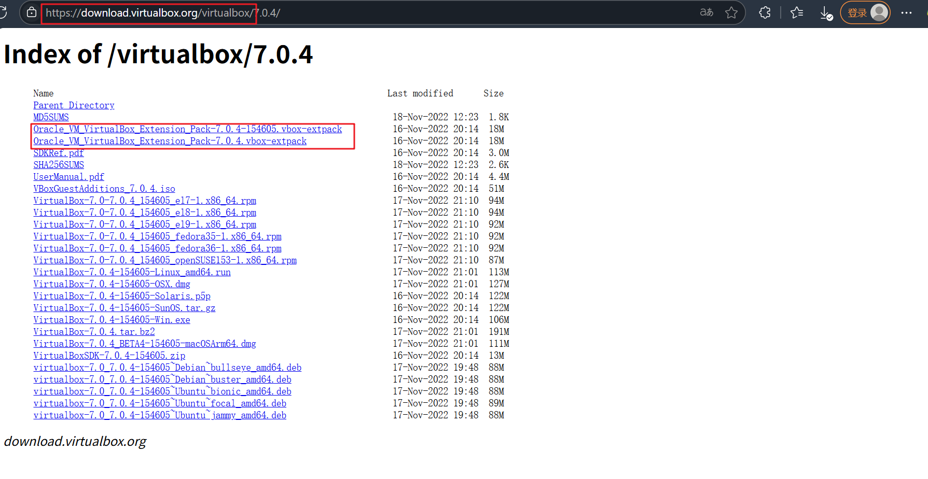Screen dimensions: 928x479
Task: Download VirtualBox 7.0.4 OSX.dmg file
Action: tap(112, 284)
